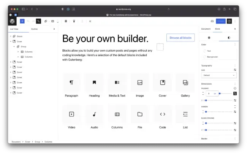Switch to the Outline tab

[34, 29]
